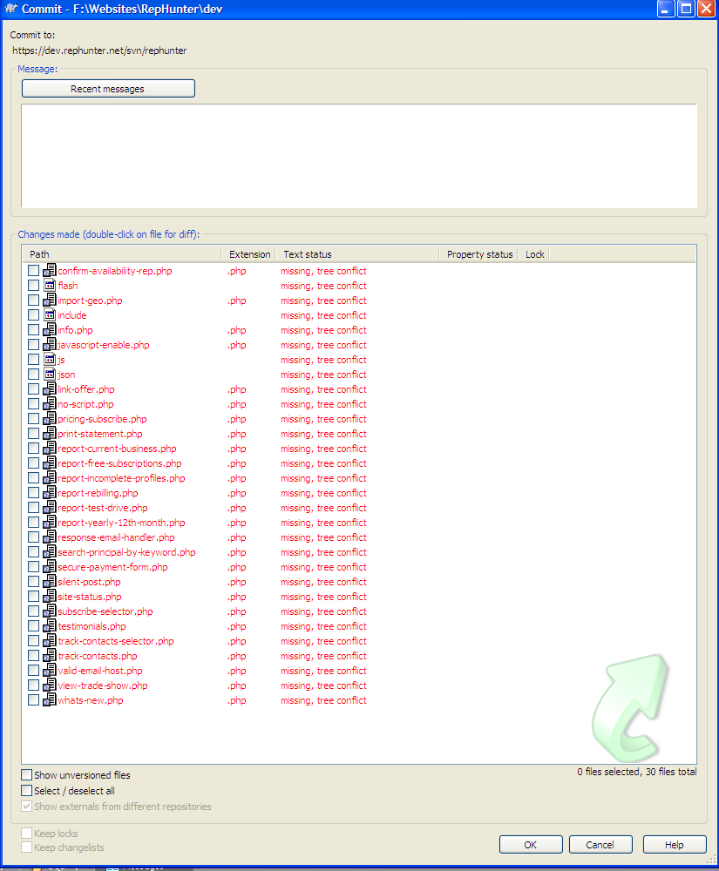The image size is (719, 871).
Task: Click the file icon of report-yearly-12th-month.php
Action: [x=50, y=523]
